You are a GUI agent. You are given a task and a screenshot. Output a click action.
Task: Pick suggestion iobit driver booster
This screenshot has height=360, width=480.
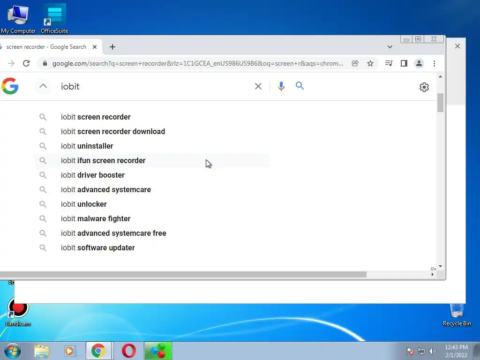point(152,175)
